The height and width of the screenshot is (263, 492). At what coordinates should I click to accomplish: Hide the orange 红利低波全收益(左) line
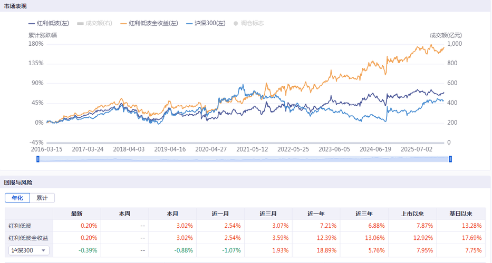pyautogui.click(x=149, y=23)
